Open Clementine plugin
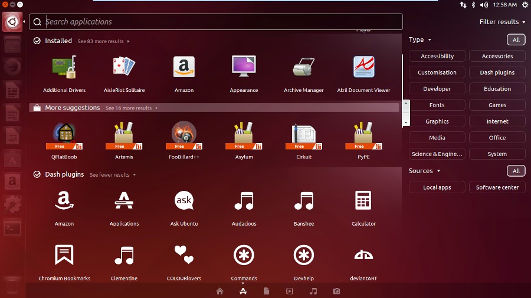531x298 pixels. (124, 263)
